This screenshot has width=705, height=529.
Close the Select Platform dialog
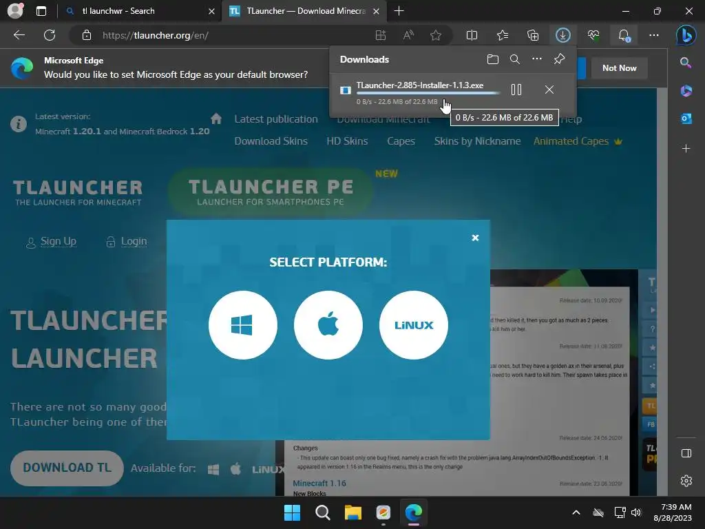[475, 238]
